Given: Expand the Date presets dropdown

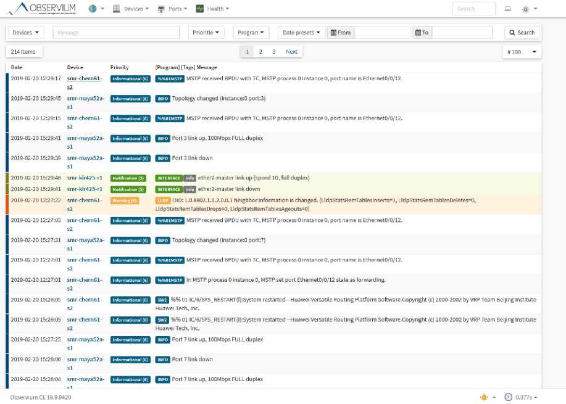Looking at the screenshot, I should tap(301, 33).
